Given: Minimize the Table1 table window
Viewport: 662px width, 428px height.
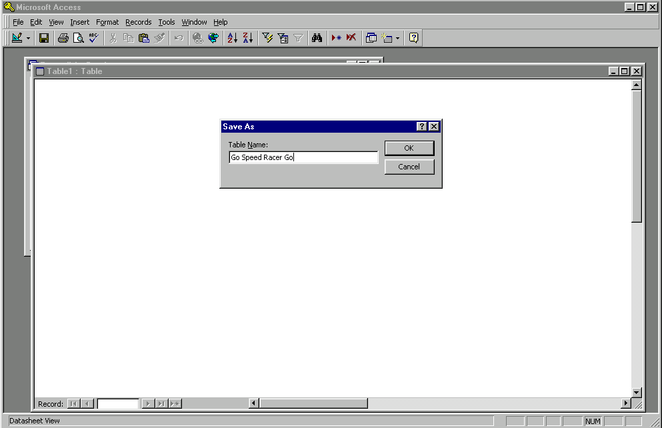Looking at the screenshot, I should click(x=614, y=71).
